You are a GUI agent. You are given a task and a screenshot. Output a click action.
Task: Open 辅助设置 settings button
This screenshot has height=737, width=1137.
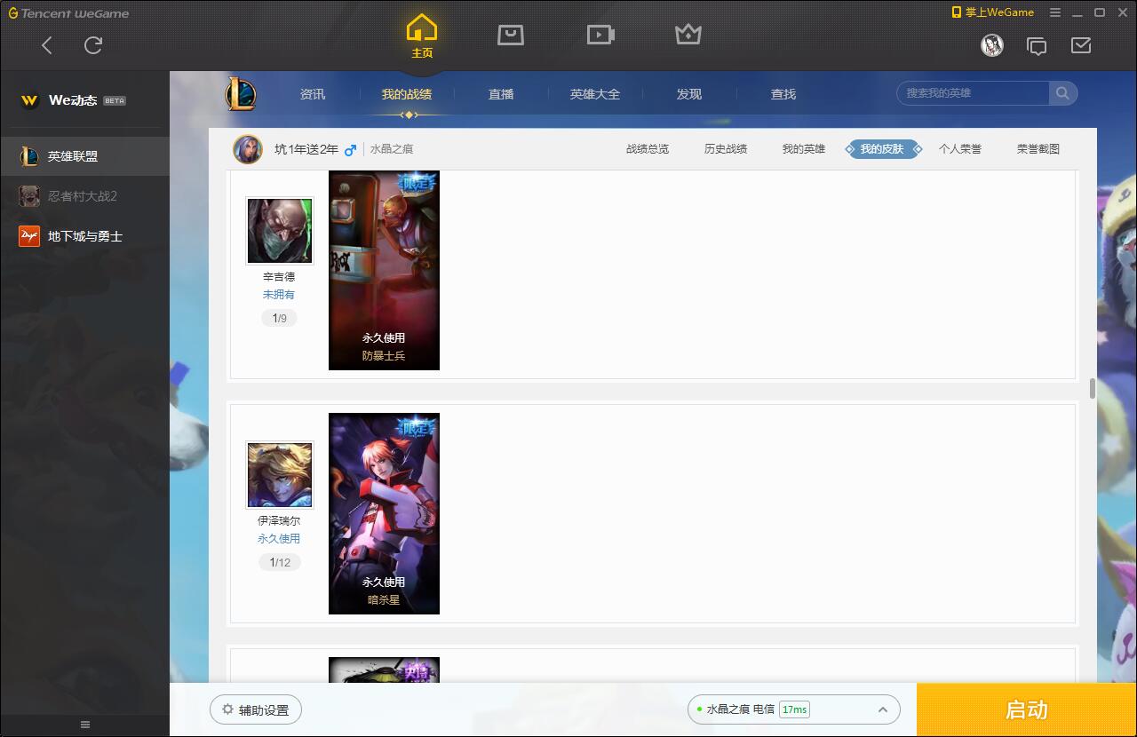[256, 709]
